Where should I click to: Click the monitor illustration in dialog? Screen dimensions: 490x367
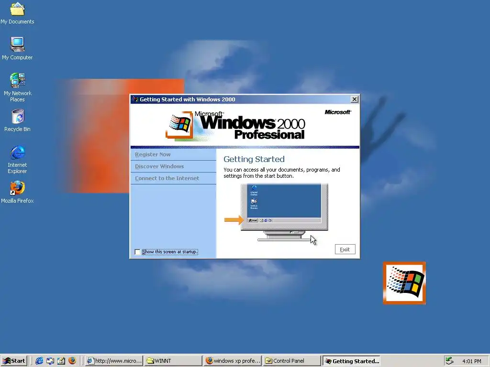[x=284, y=212]
